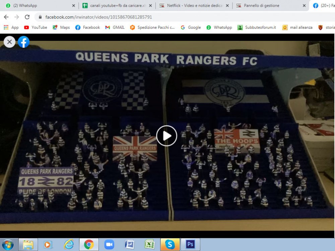Open the Spedizione Pacchi bookmark
The width and height of the screenshot is (335, 251).
pyautogui.click(x=152, y=27)
